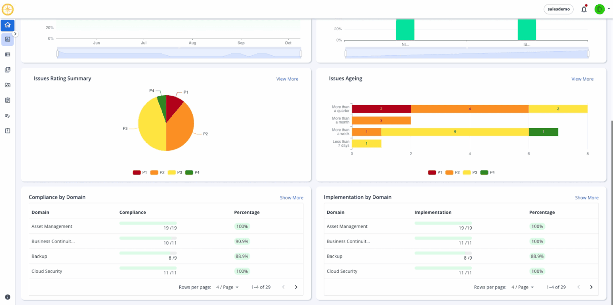
Task: Click Asset Management in Compliance by Domain
Action: [52, 226]
